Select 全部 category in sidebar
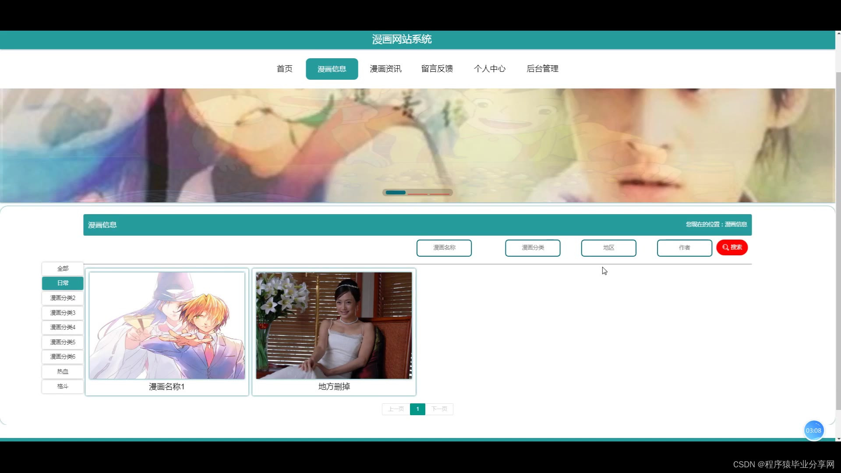841x473 pixels. pyautogui.click(x=63, y=268)
